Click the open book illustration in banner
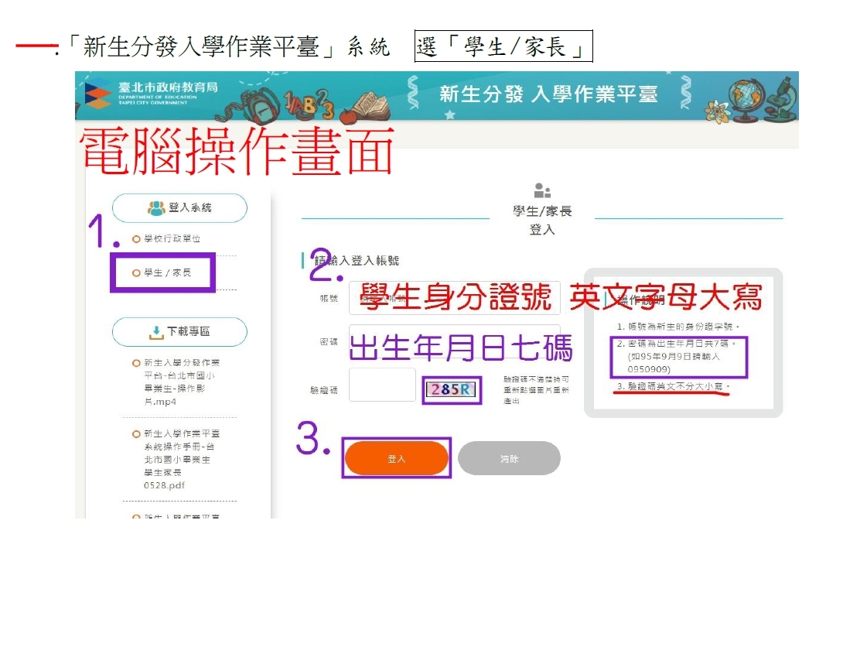The width and height of the screenshot is (843, 654). [366, 107]
